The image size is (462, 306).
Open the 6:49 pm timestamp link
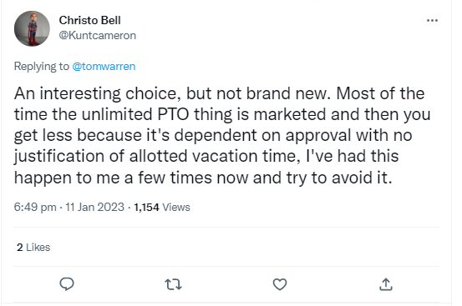(x=35, y=207)
